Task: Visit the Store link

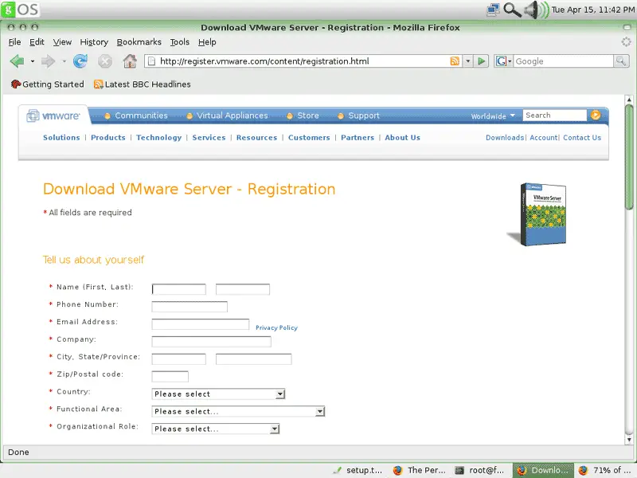Action: coord(308,116)
